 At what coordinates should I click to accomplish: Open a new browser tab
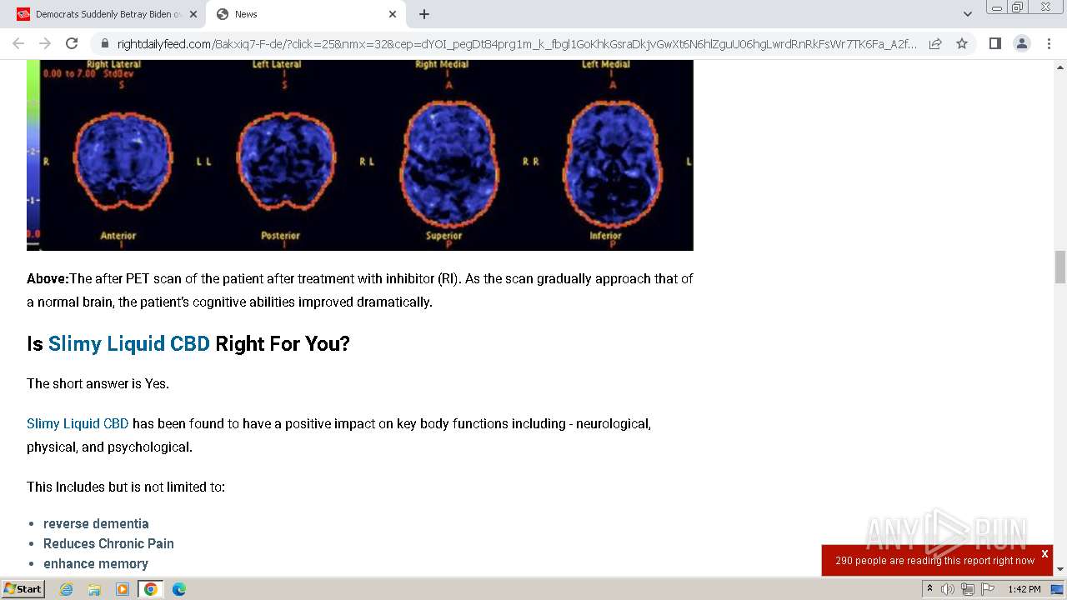pyautogui.click(x=424, y=14)
